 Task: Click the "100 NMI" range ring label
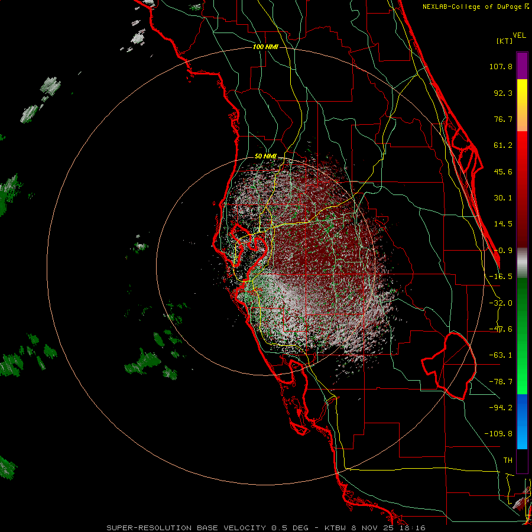tap(265, 47)
